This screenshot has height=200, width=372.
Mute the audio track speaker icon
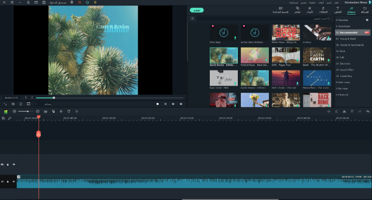click(x=14, y=181)
